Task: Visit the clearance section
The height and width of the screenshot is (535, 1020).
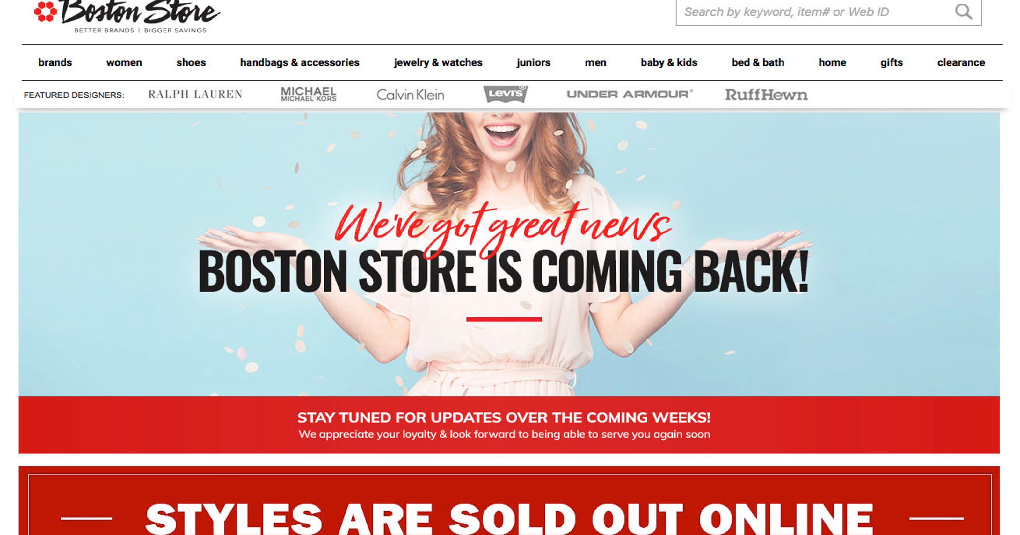Action: (x=961, y=62)
